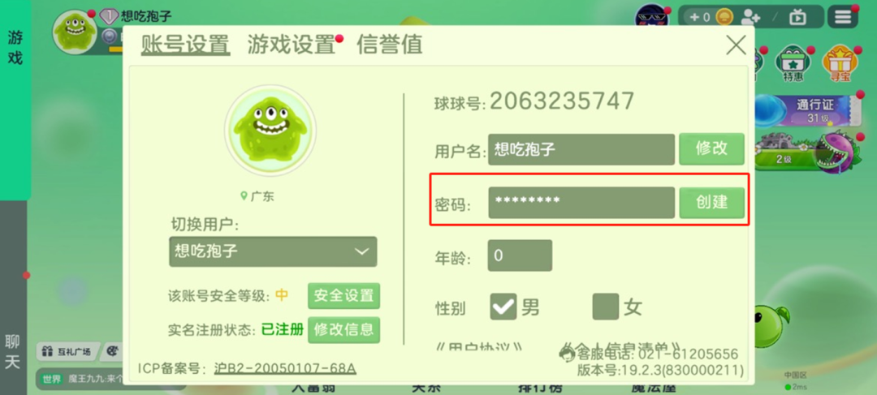Open the 特惠 special offers icon
The image size is (877, 395).
click(793, 64)
